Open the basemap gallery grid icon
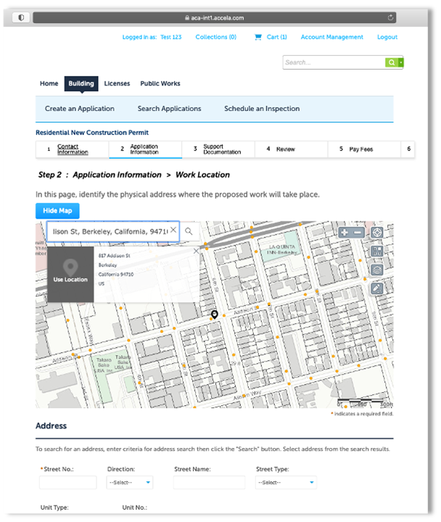This screenshot has width=441, height=522. (x=376, y=251)
